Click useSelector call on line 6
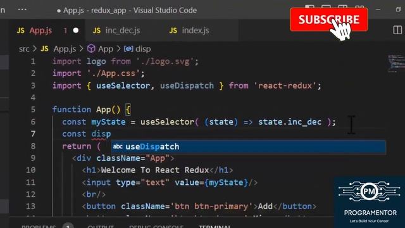 point(167,122)
